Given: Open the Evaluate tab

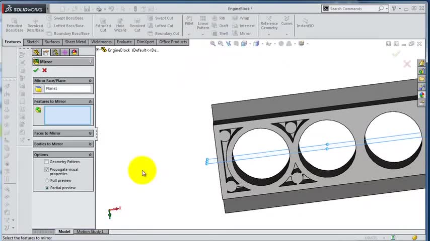Looking at the screenshot, I should click(124, 42).
